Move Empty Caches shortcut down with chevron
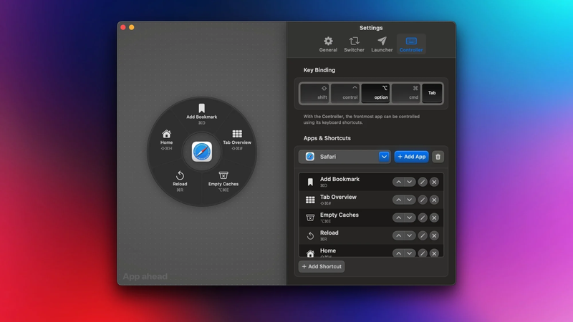Viewport: 573px width, 322px height. pyautogui.click(x=410, y=218)
